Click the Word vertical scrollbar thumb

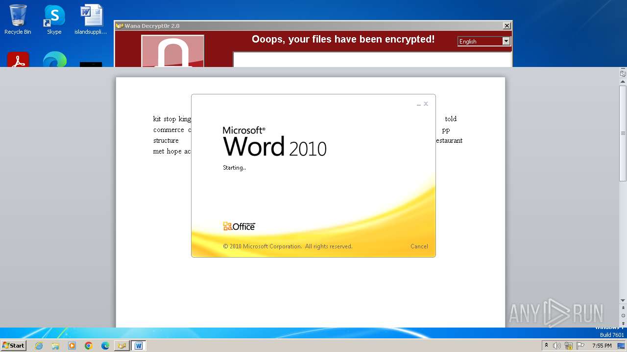(x=623, y=133)
